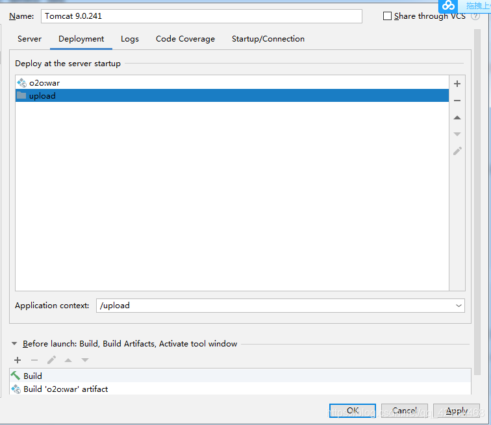Screen dimensions: 491x425
Task: Edit Before launch task with pencil icon
Action: pyautogui.click(x=51, y=360)
